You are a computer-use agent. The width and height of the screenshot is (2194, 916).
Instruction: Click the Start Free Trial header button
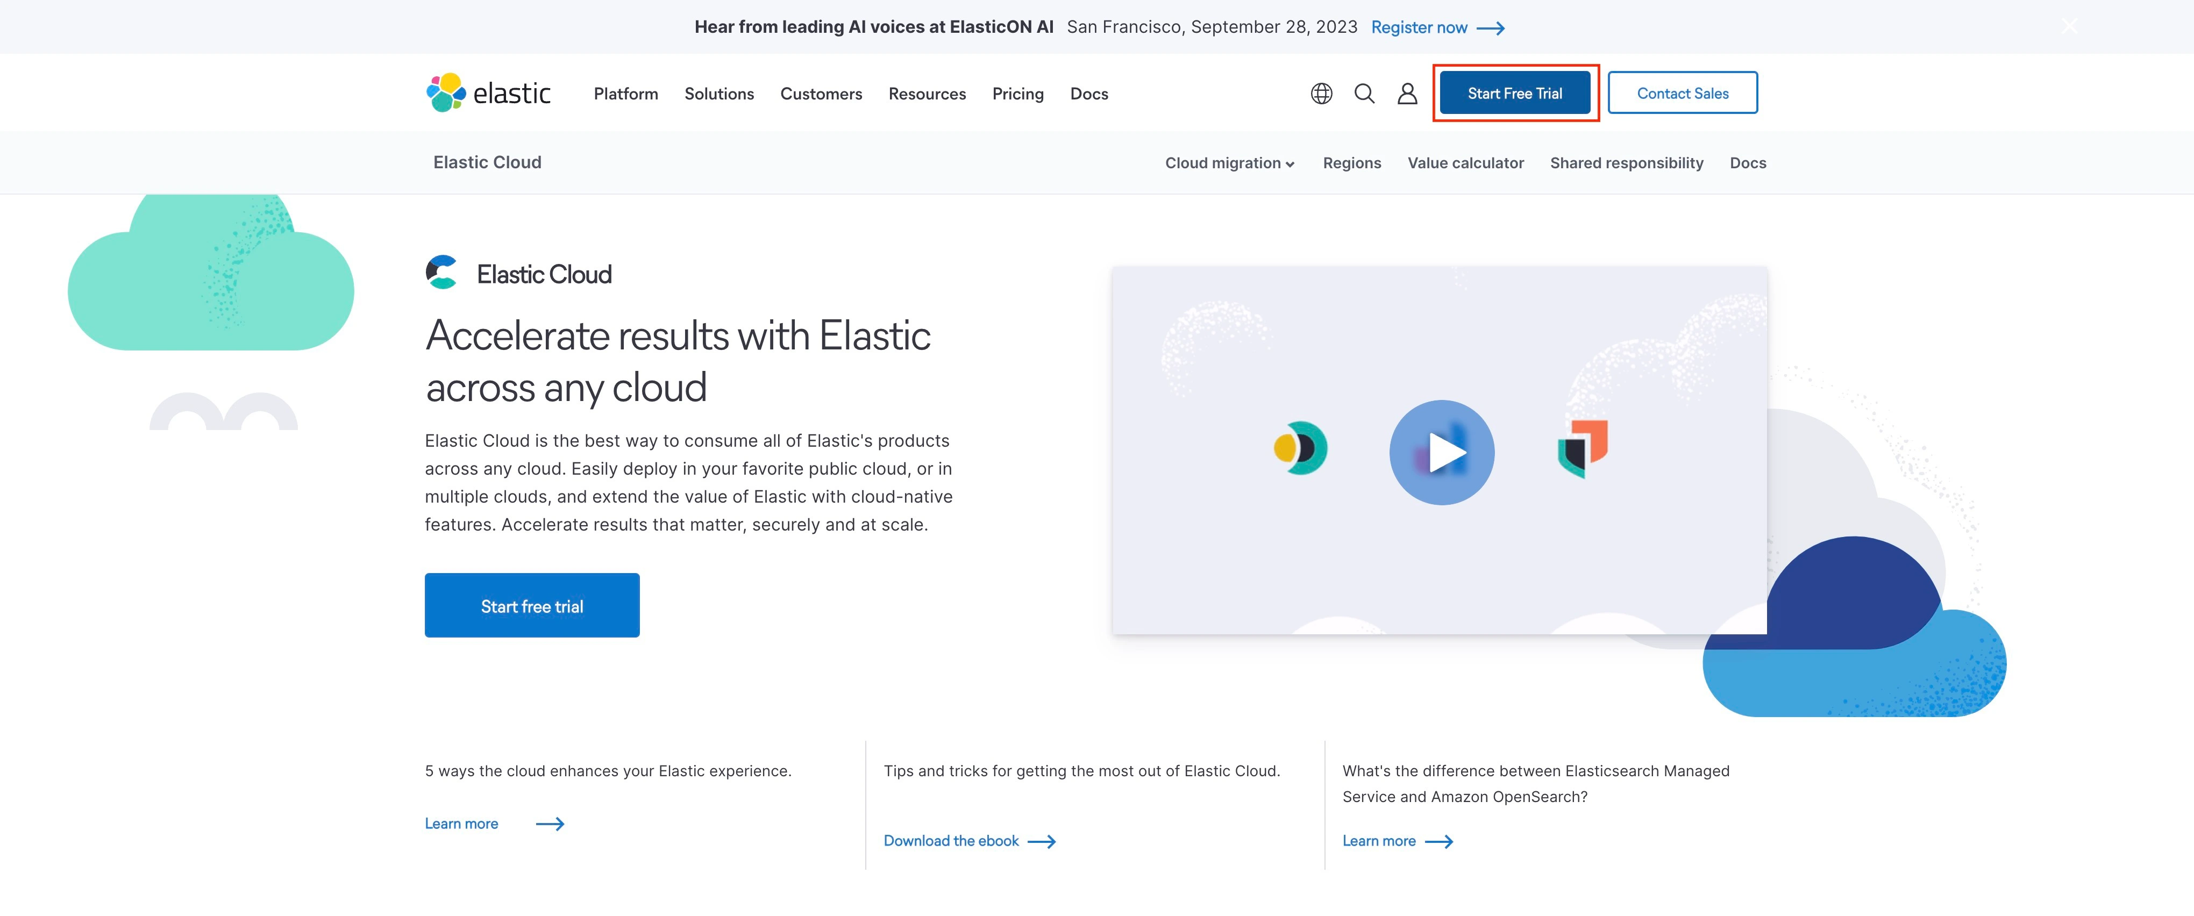[1514, 94]
